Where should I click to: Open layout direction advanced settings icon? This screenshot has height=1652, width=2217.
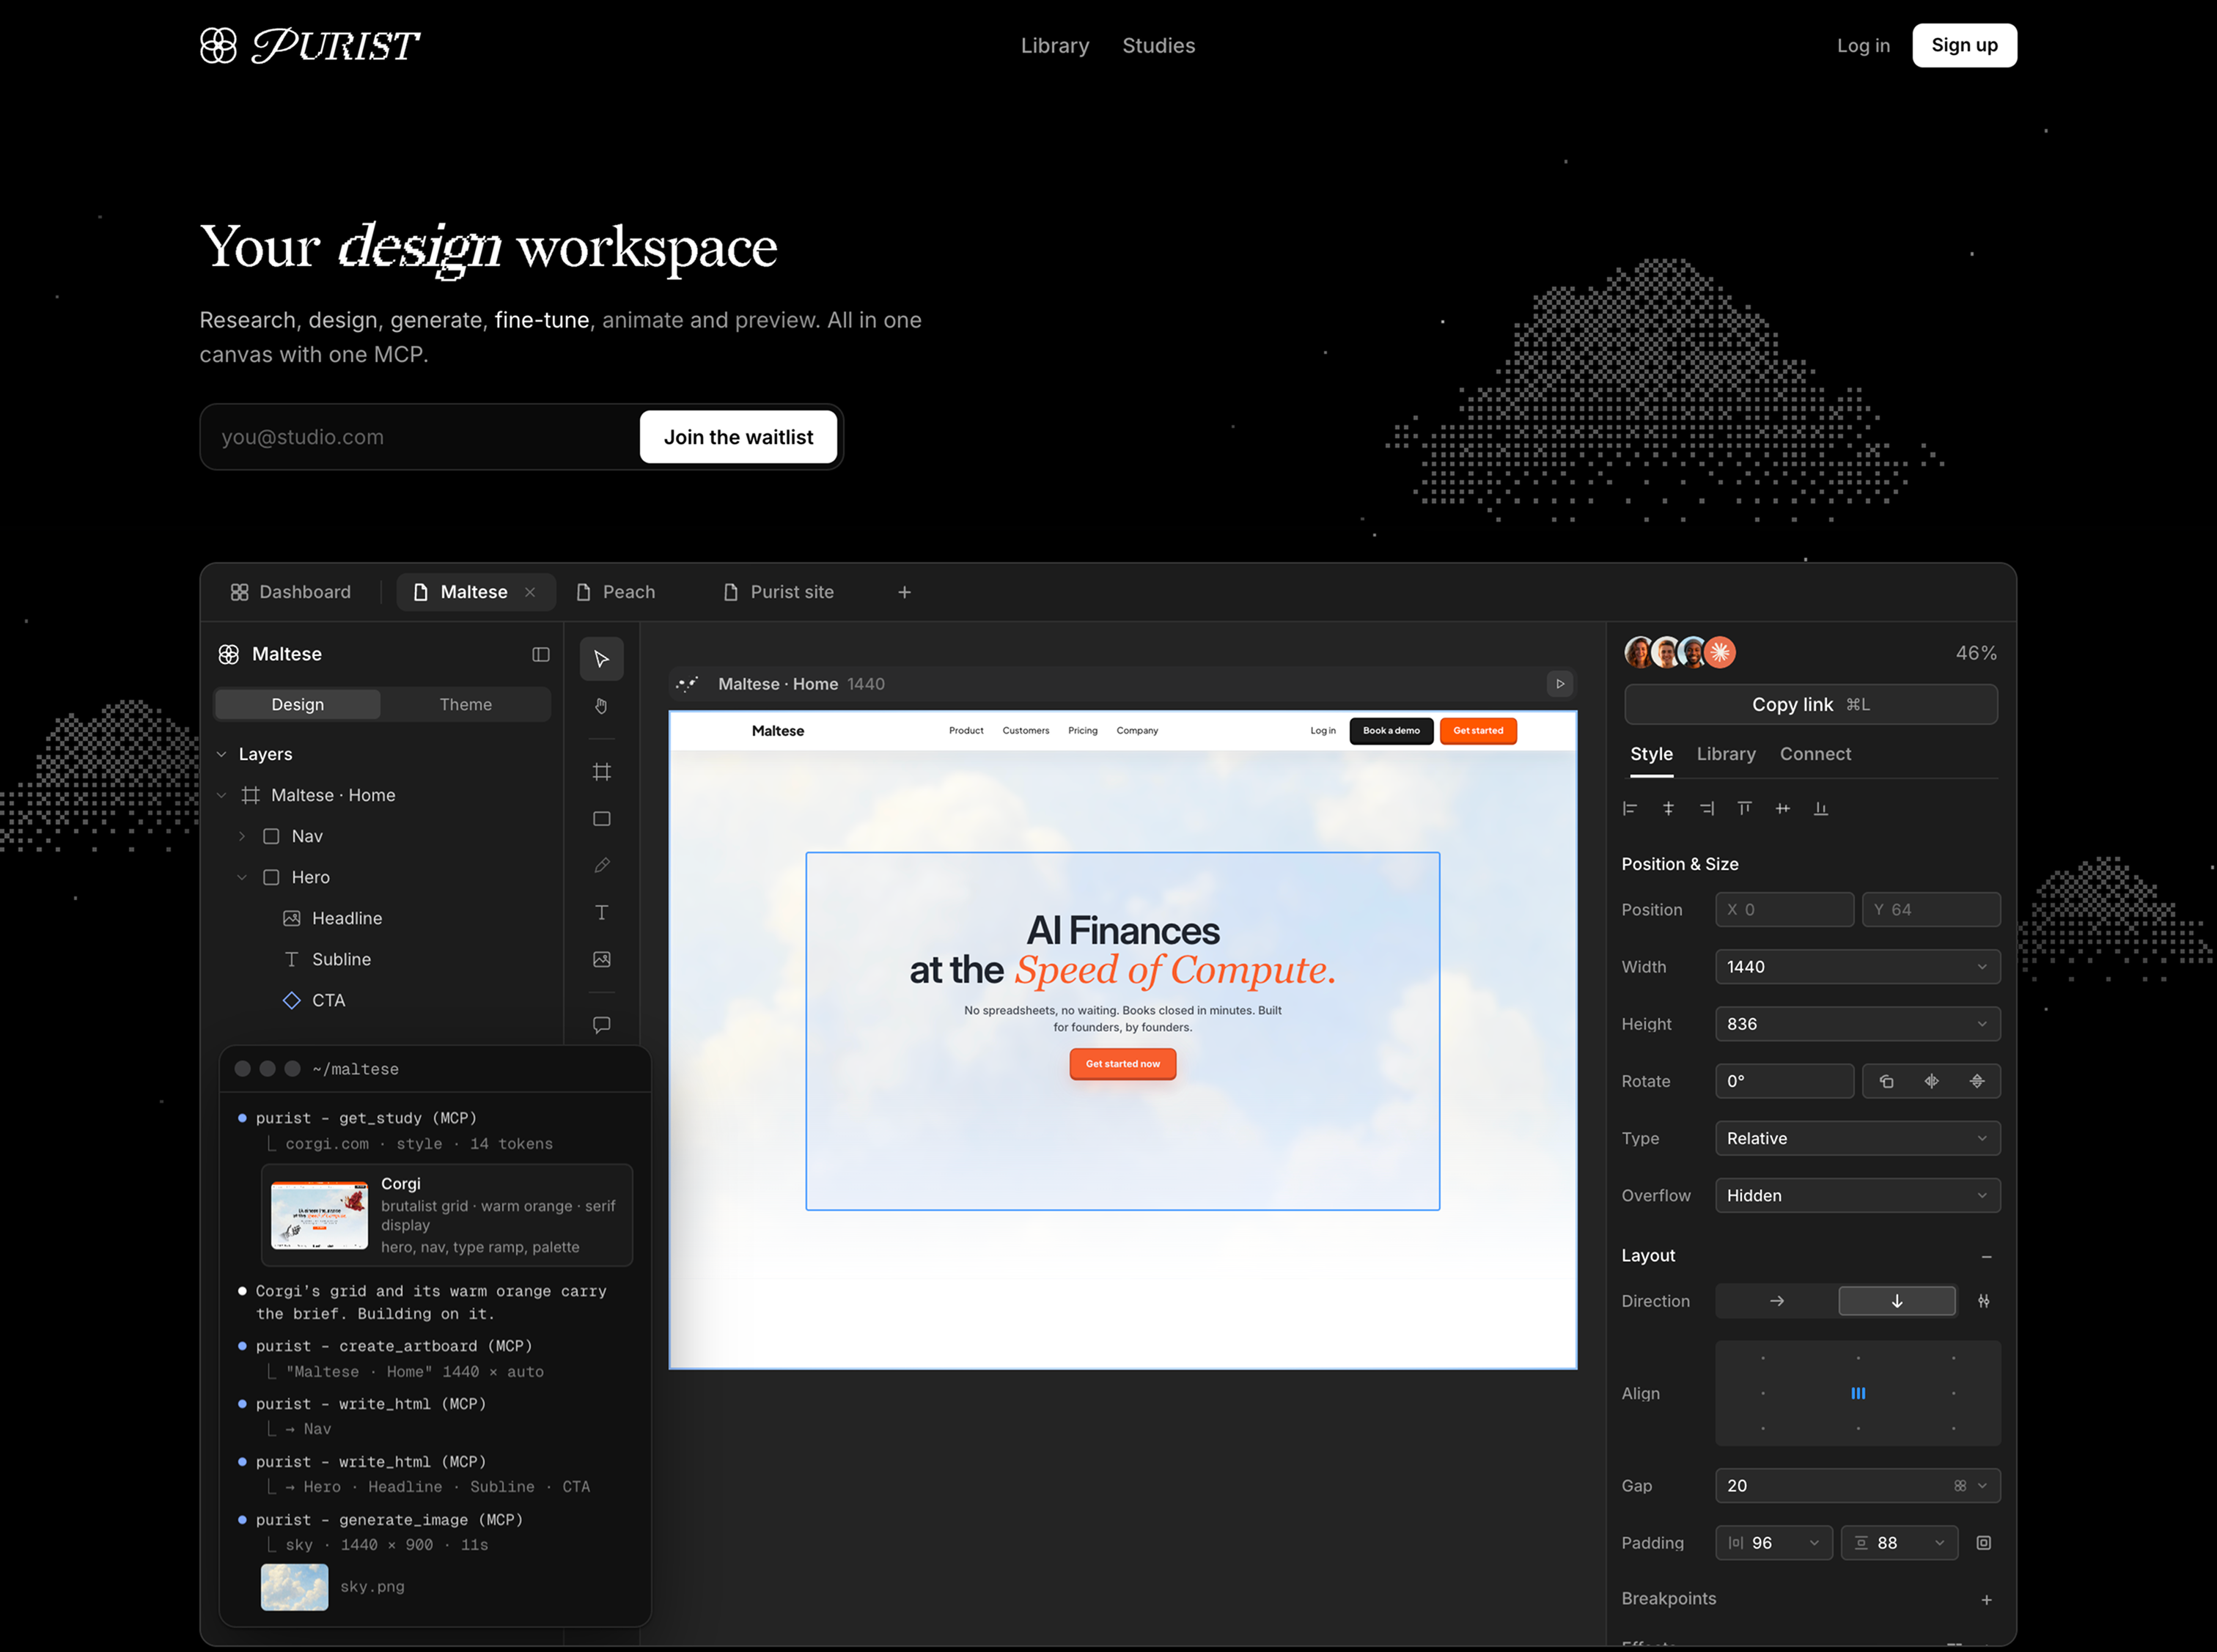click(1983, 1301)
